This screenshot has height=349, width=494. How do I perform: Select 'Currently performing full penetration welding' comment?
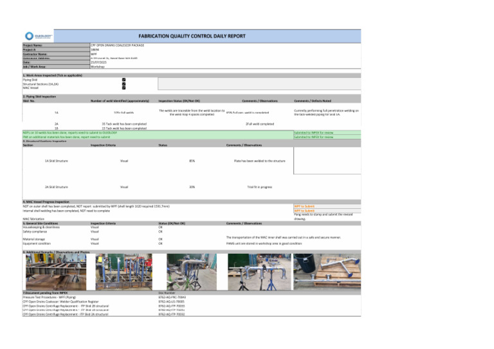326,112
